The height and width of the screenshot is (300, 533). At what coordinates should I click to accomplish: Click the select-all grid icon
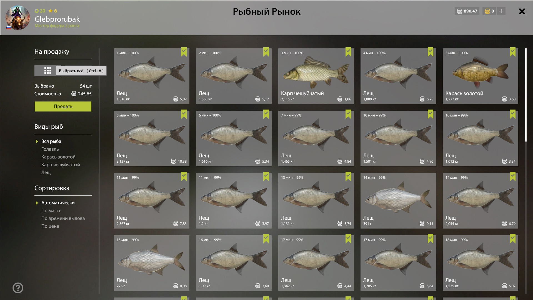47,71
